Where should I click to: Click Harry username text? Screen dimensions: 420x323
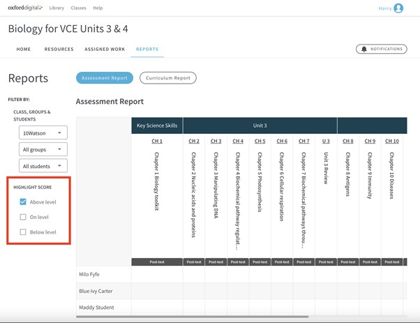click(385, 8)
